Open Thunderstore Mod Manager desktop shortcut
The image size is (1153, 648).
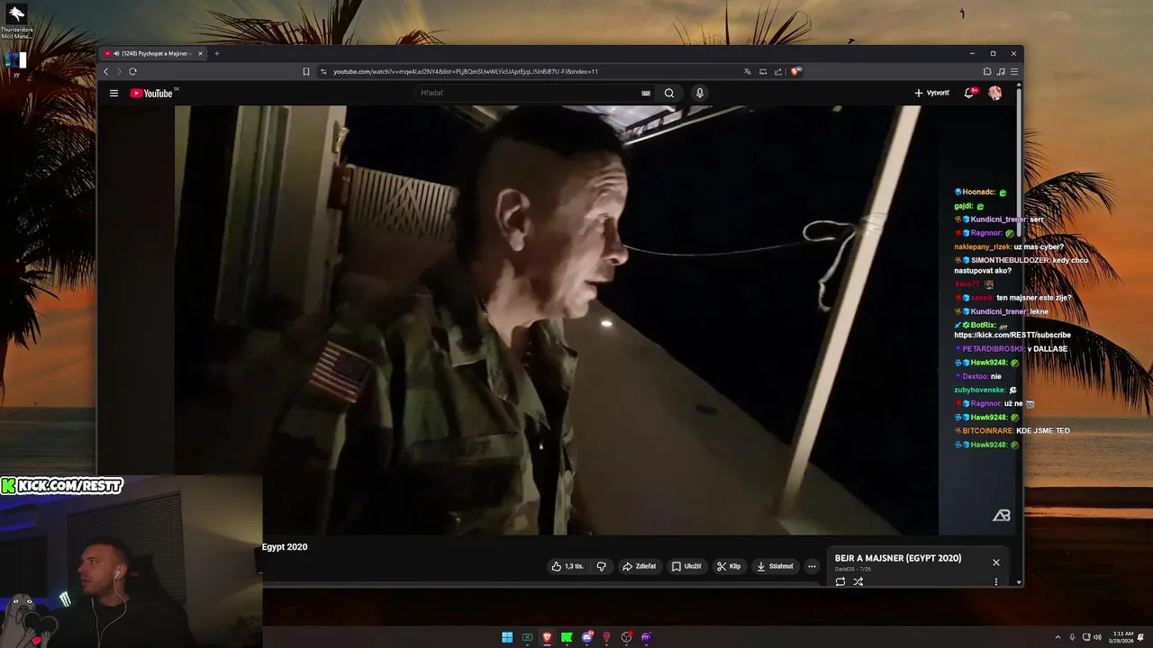16,22
